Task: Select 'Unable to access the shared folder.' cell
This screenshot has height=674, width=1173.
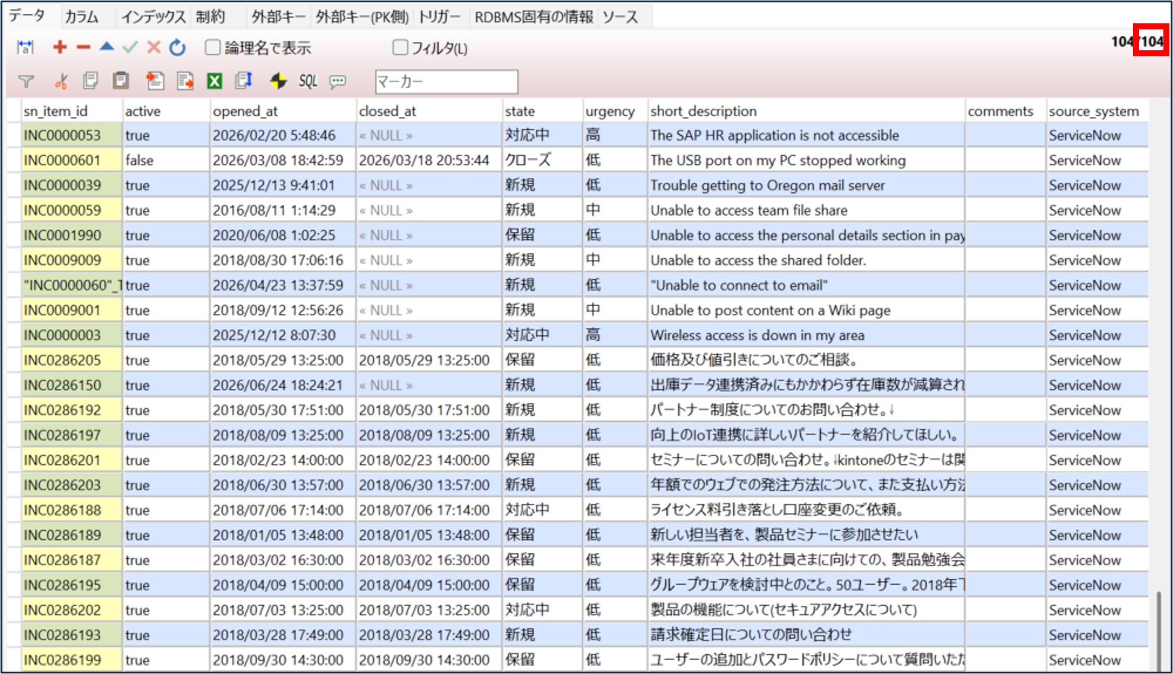Action: point(806,261)
